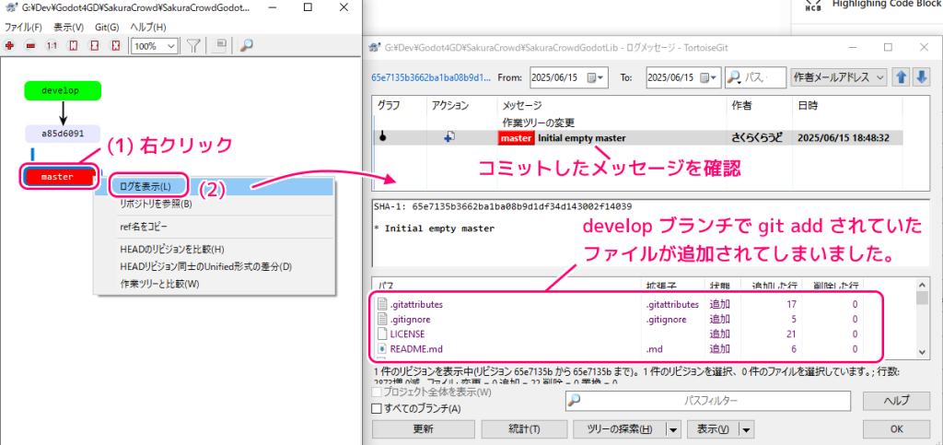
Task: Open the ヘルプ(H) menu
Action: 148,27
